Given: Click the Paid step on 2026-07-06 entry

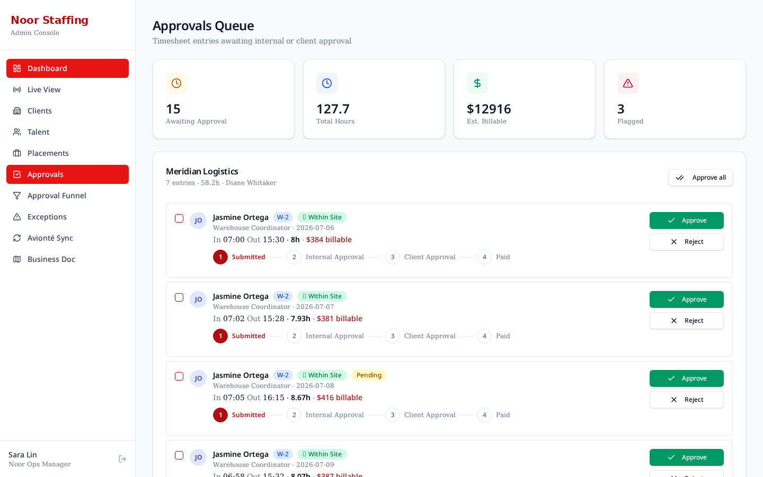Looking at the screenshot, I should click(493, 257).
